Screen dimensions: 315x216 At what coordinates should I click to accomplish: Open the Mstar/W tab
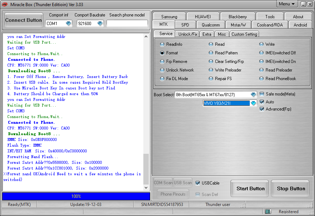pos(238,25)
